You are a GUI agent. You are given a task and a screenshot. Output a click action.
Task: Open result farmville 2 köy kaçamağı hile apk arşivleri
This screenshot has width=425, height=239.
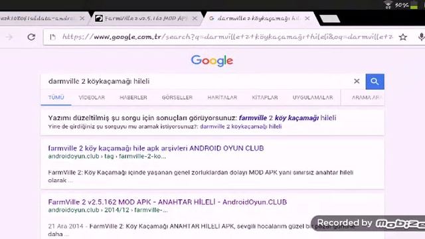[156, 148]
